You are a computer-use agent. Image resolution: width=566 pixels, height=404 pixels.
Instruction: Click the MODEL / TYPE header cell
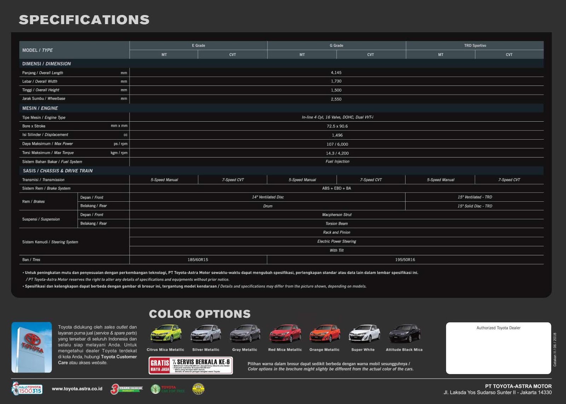tap(74, 50)
